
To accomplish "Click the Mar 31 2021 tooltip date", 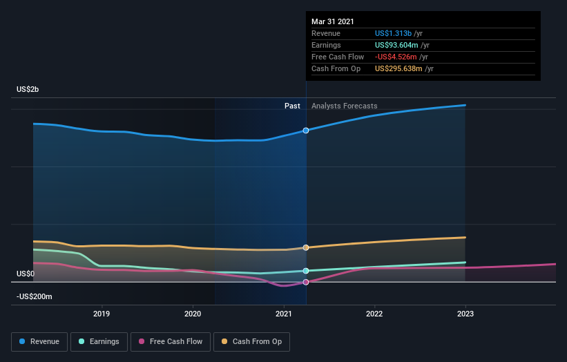I will 333,21.
